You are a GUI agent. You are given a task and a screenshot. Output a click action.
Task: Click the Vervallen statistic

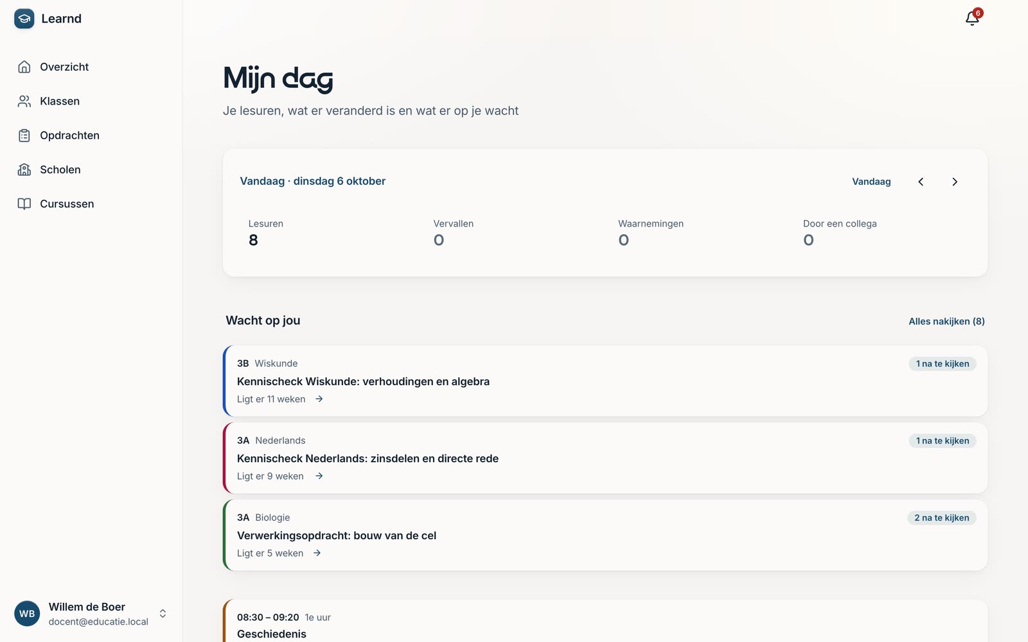[453, 234]
